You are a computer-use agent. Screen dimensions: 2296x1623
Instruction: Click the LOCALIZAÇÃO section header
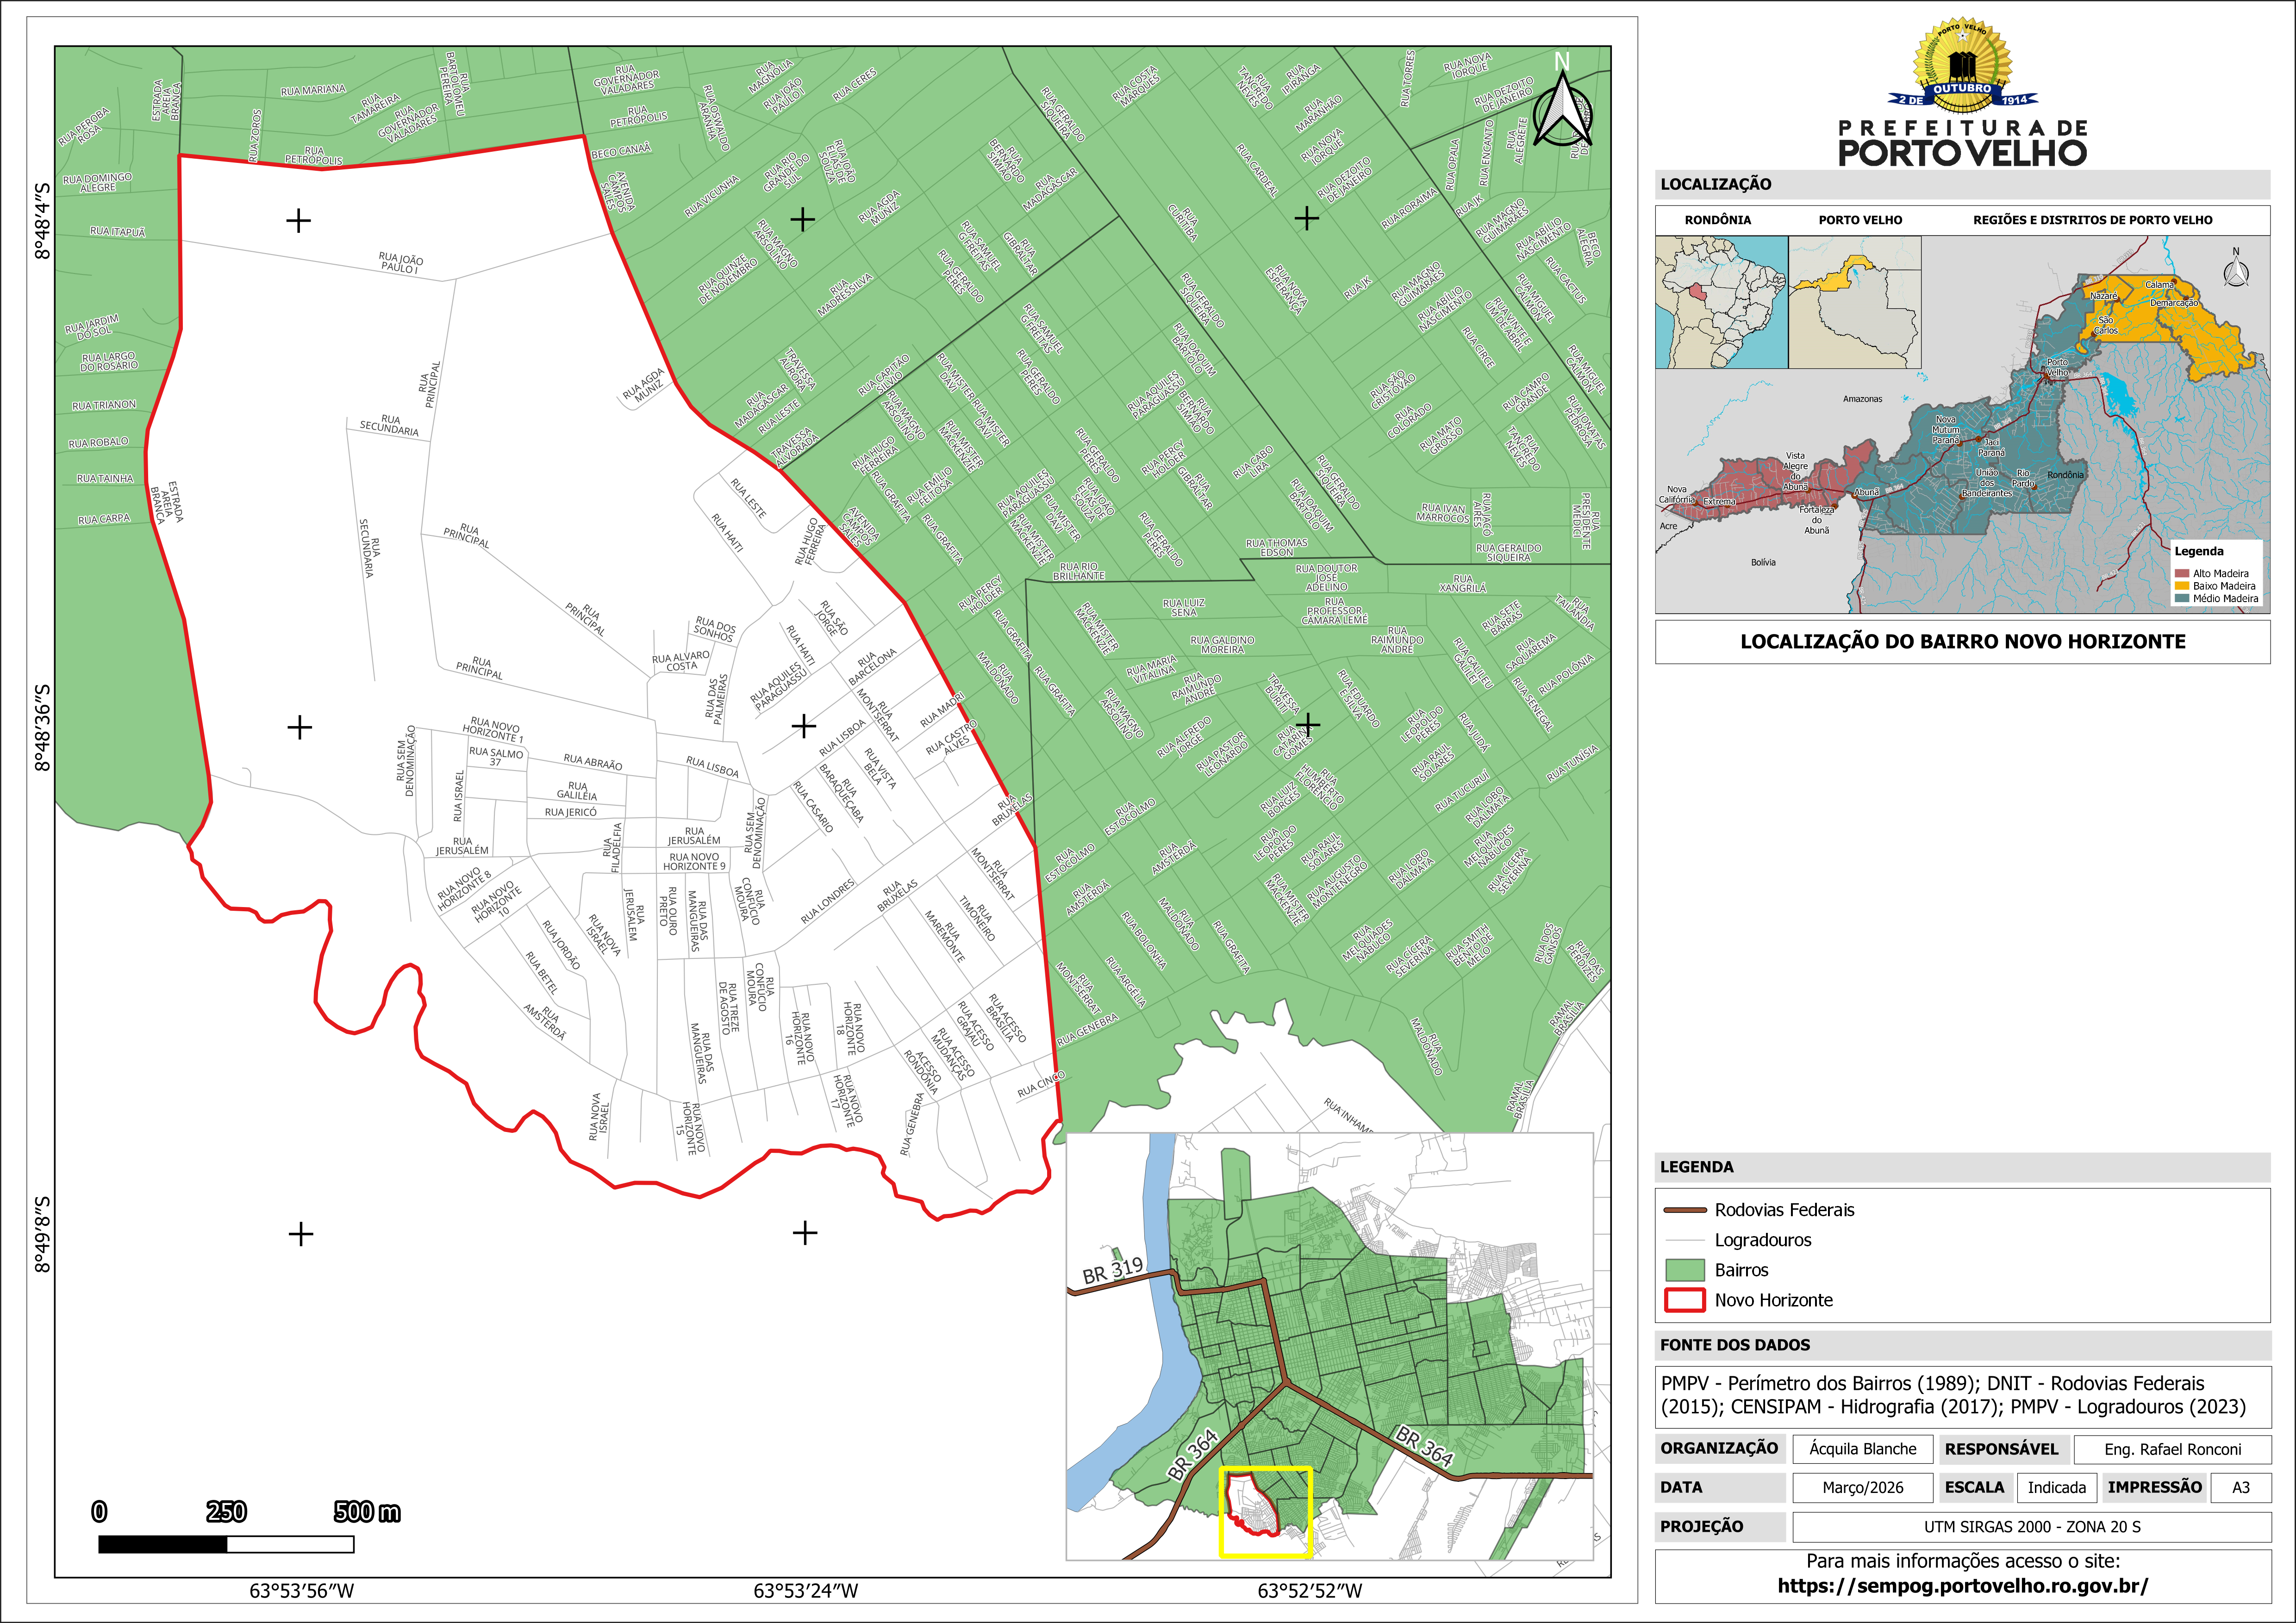(x=1715, y=184)
